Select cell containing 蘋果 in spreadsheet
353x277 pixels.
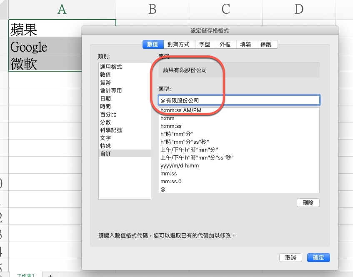click(x=45, y=29)
